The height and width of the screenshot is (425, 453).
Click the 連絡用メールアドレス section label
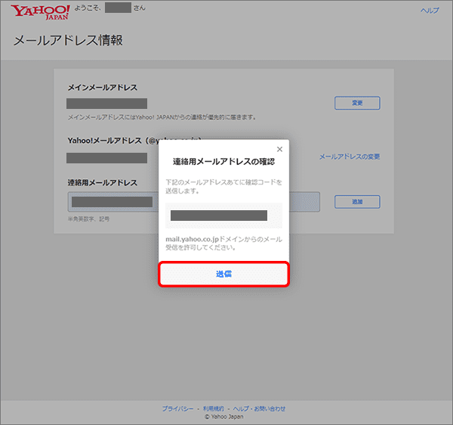pos(103,183)
